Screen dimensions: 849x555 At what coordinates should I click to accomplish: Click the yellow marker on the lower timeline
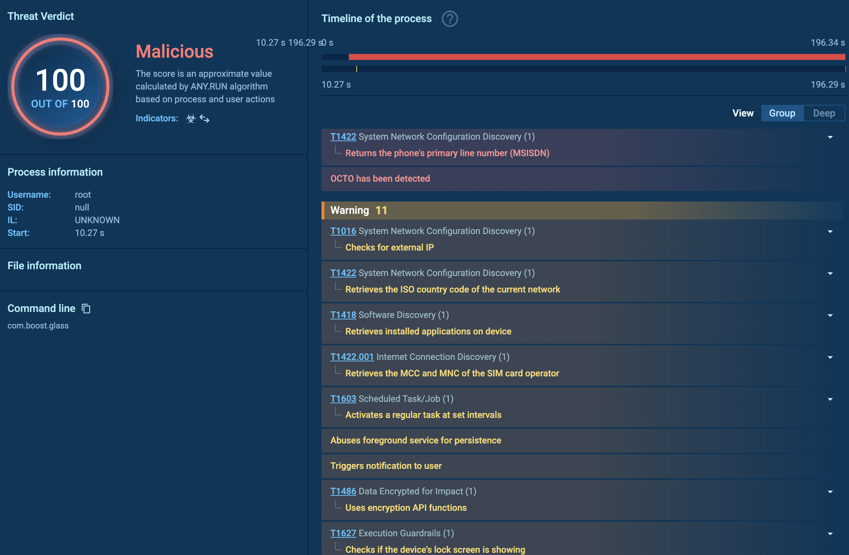(x=357, y=69)
